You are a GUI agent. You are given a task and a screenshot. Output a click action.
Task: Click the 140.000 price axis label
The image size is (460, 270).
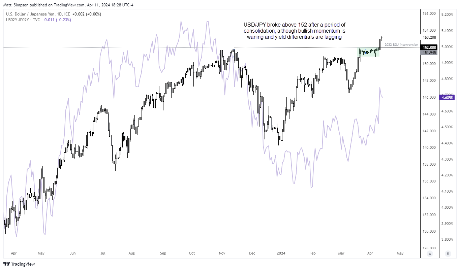[x=429, y=148]
